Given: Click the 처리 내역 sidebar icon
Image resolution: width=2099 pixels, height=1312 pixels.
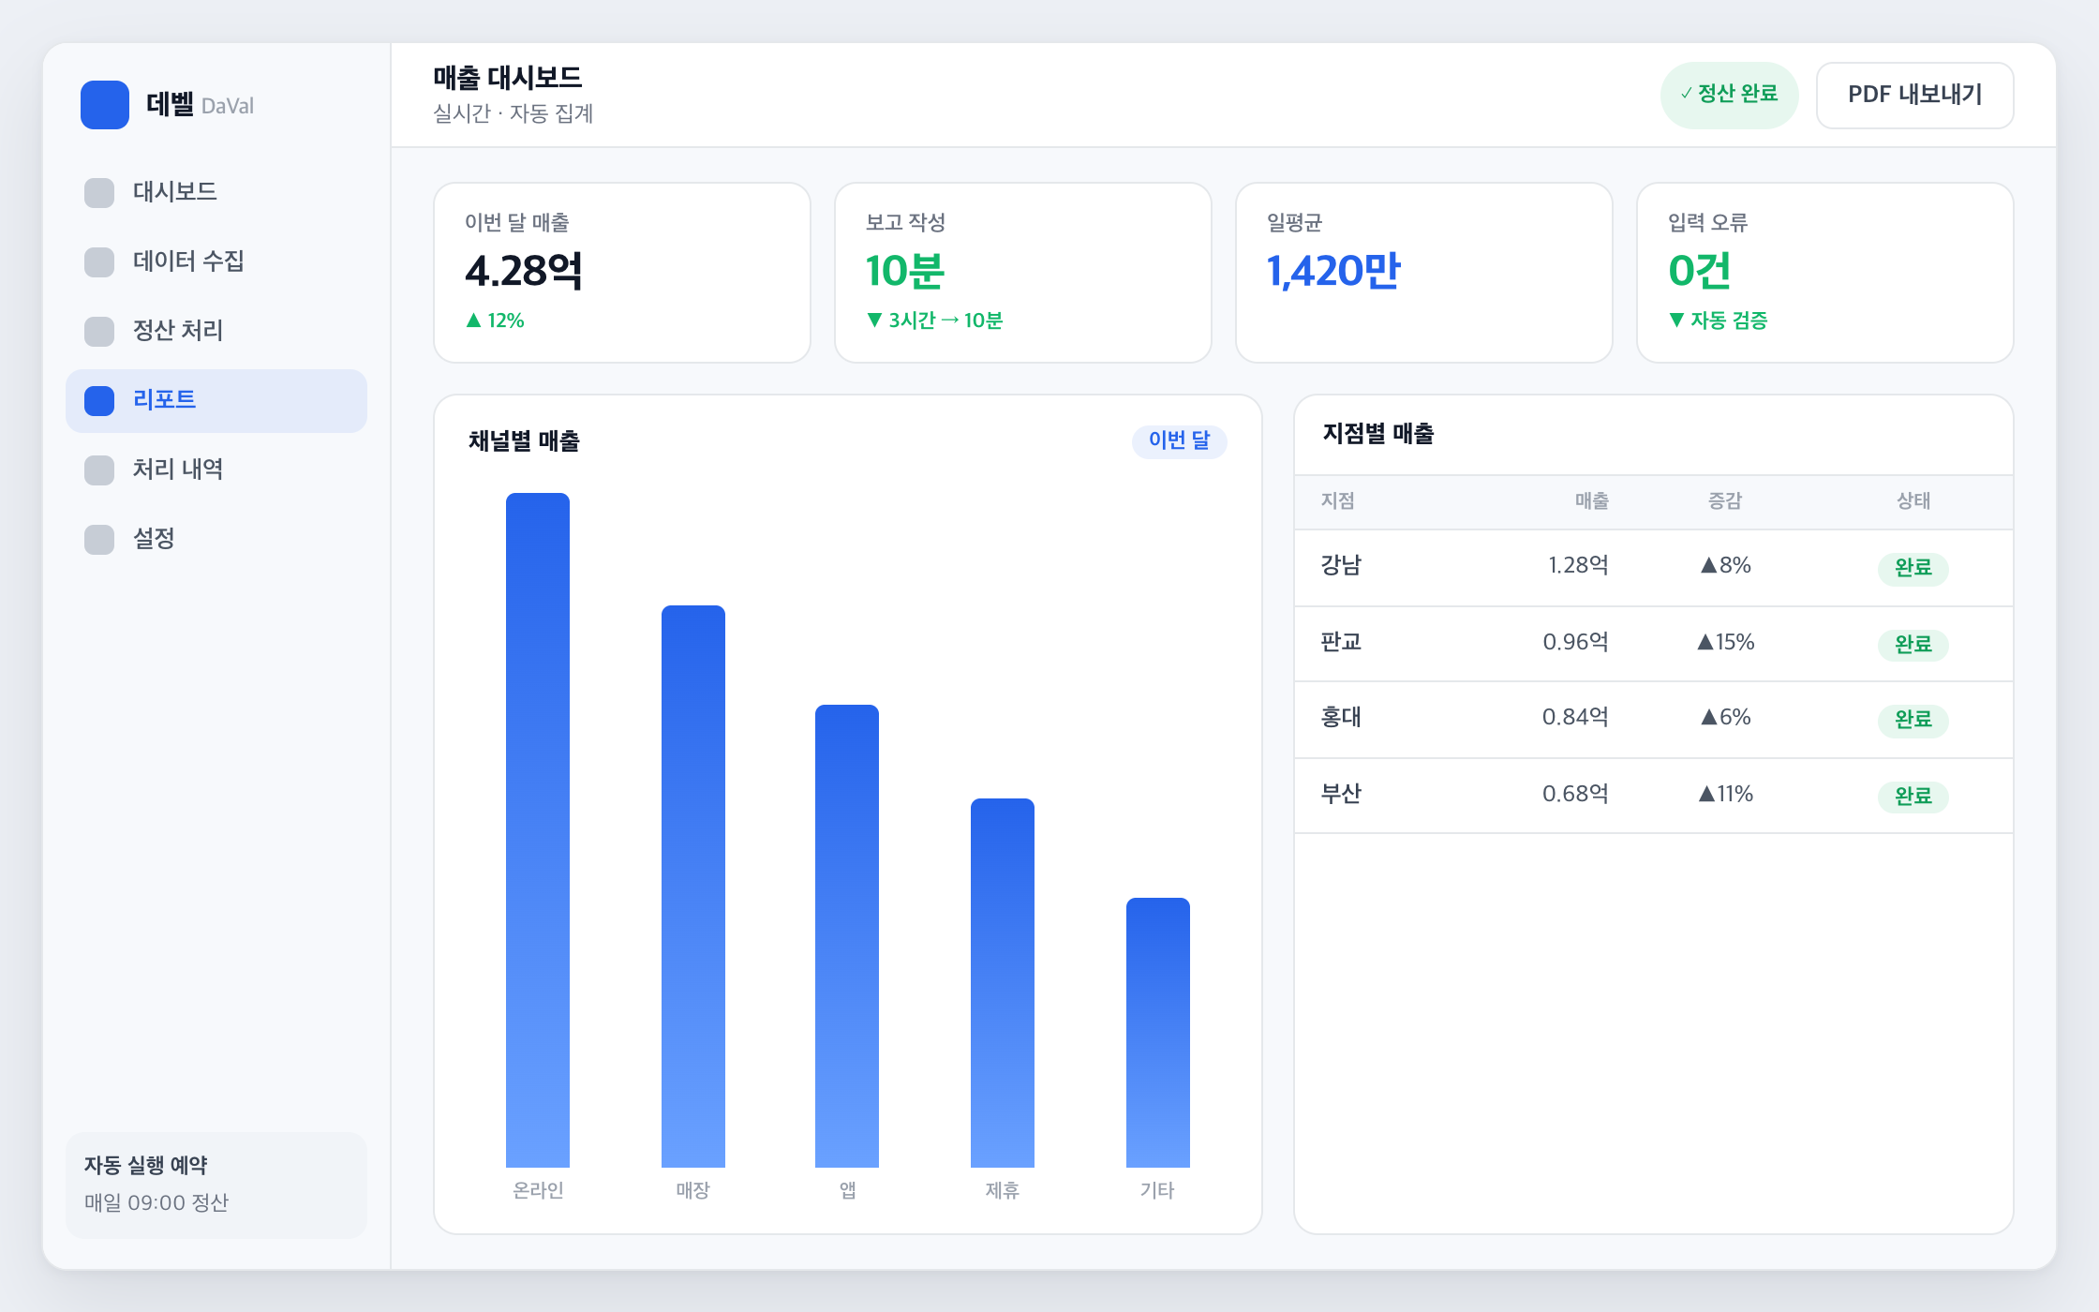Looking at the screenshot, I should coord(99,470).
